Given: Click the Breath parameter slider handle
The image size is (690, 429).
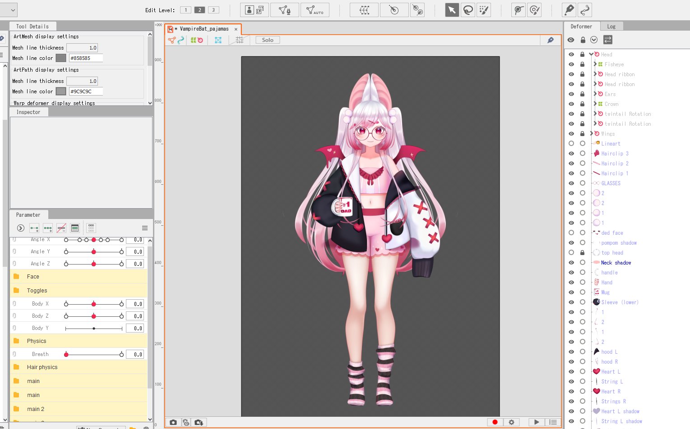Looking at the screenshot, I should coord(66,355).
